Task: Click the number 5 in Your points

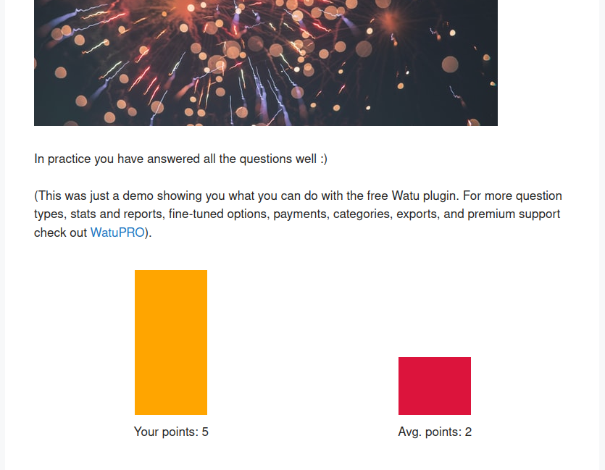Action: (205, 432)
